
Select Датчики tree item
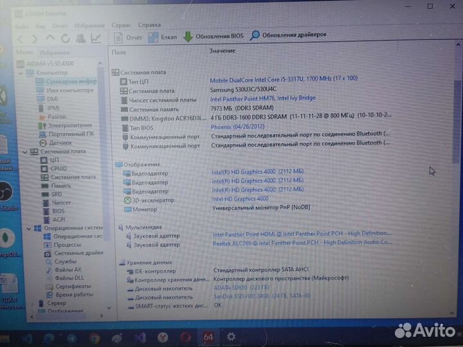click(x=55, y=143)
